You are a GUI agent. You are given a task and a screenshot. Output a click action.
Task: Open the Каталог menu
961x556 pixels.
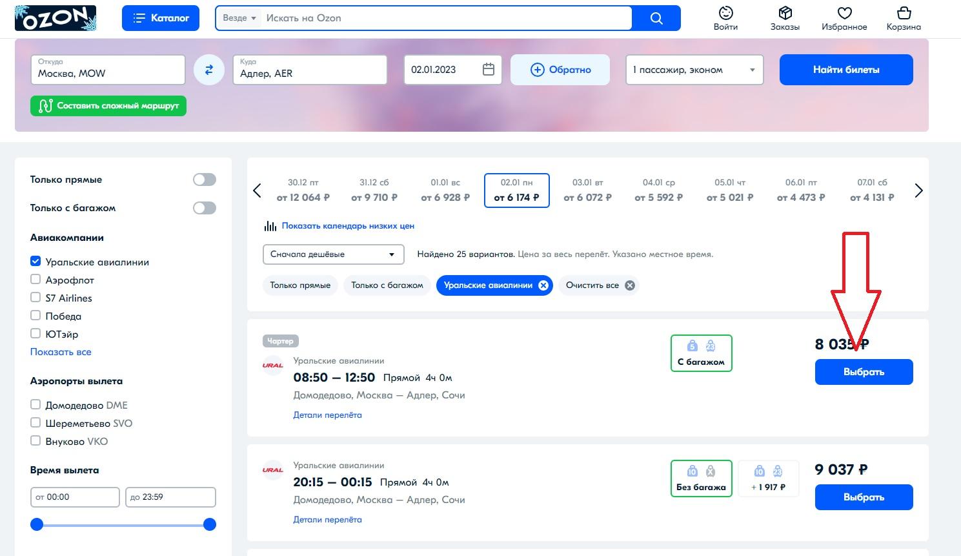(x=161, y=18)
